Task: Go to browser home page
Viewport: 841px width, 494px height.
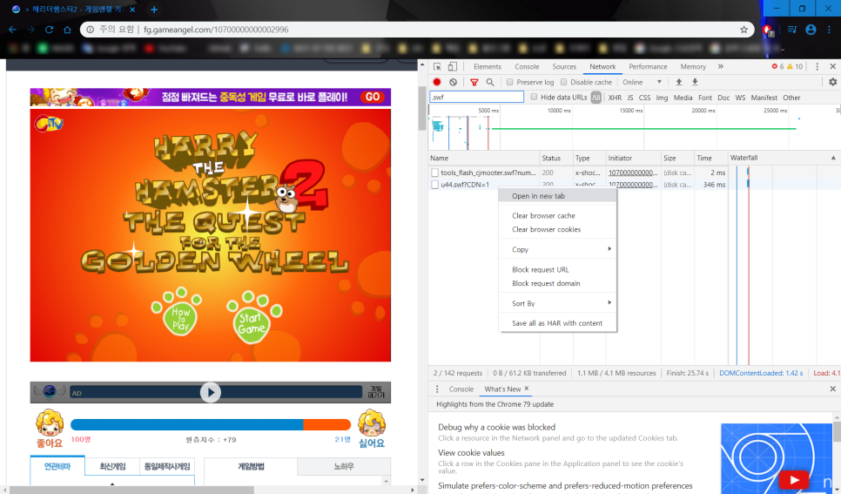Action: pos(67,30)
